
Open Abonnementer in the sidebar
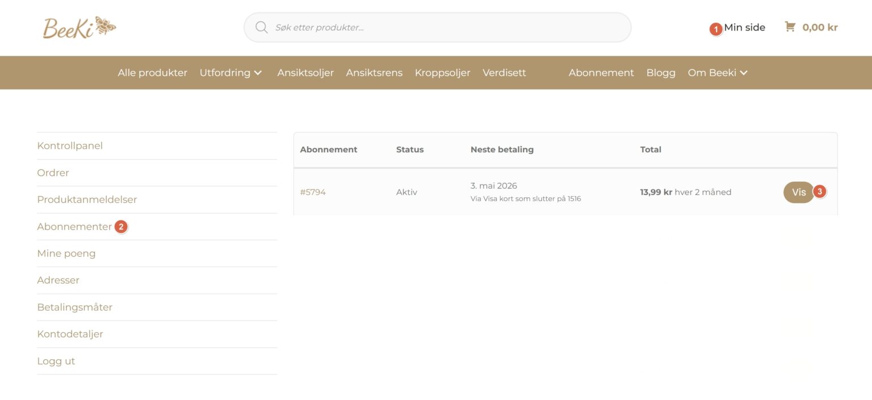click(x=74, y=227)
